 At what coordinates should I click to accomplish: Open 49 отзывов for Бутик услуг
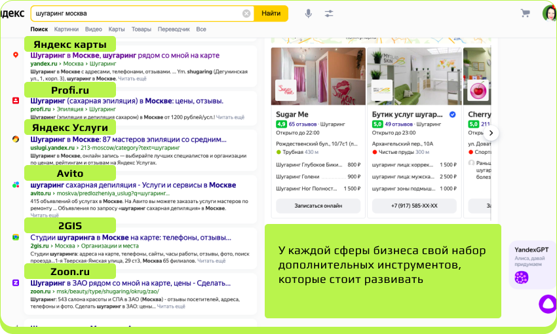click(398, 124)
